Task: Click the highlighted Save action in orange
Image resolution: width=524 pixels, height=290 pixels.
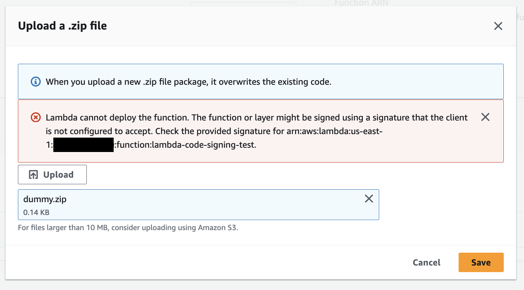Action: click(481, 262)
